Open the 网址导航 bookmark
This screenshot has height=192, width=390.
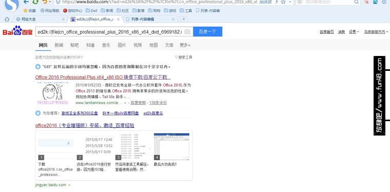pos(50,11)
